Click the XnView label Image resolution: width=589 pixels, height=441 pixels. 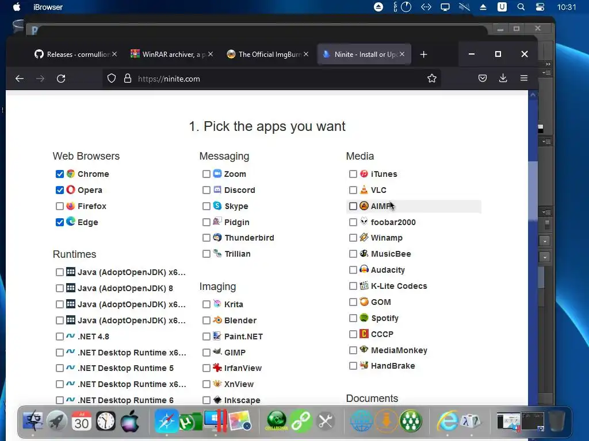point(239,384)
